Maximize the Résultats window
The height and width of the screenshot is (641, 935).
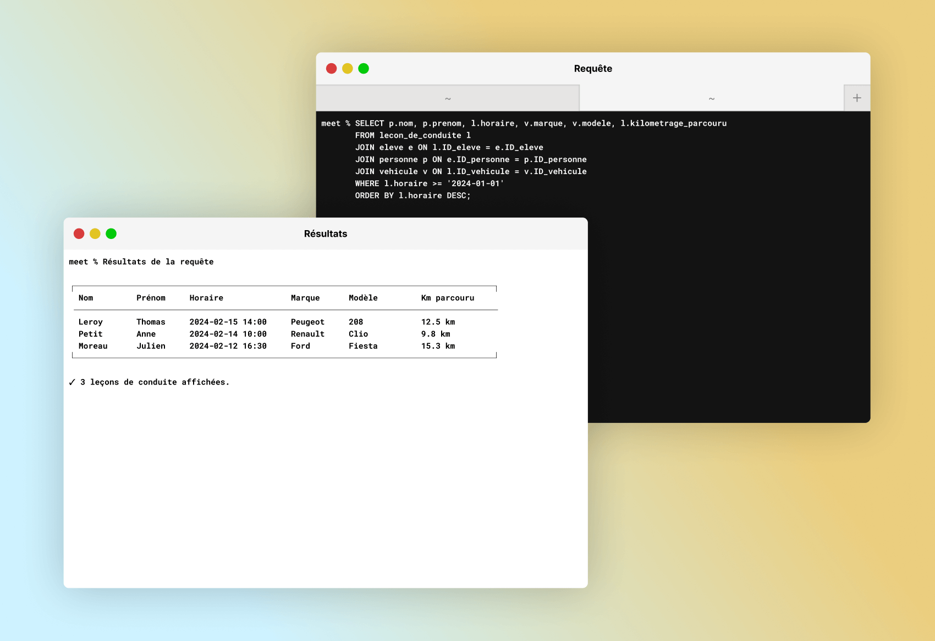(x=111, y=234)
